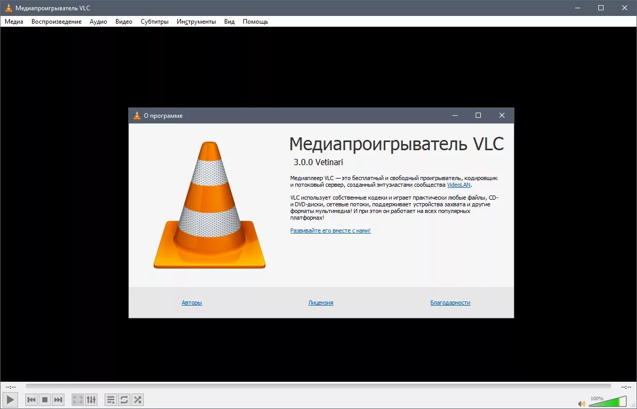The width and height of the screenshot is (637, 409).
Task: Show the playlist panel
Action: tap(111, 399)
